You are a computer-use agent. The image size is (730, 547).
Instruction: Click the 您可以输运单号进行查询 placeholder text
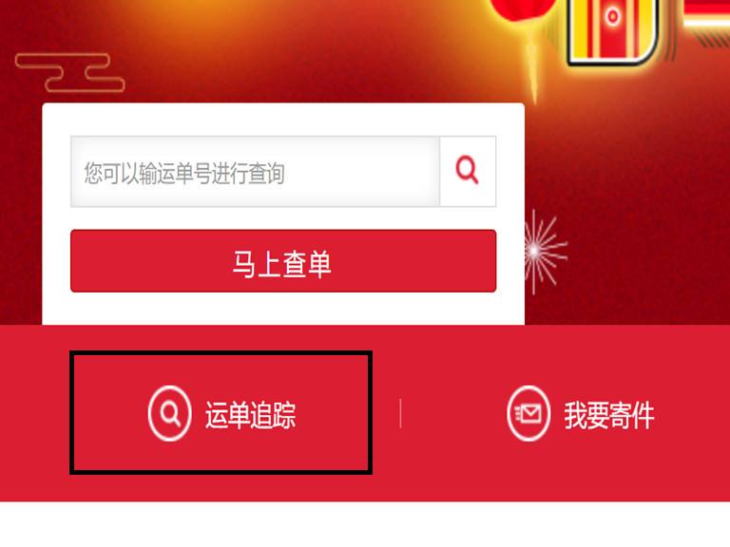coord(183,174)
